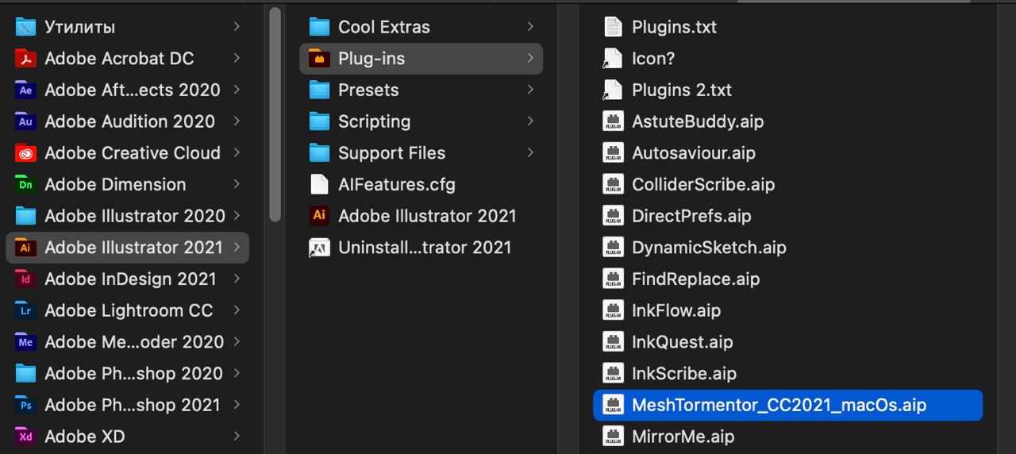Click the Adobe Lightroom CC icon
Screen dimensions: 1016x454
point(26,310)
